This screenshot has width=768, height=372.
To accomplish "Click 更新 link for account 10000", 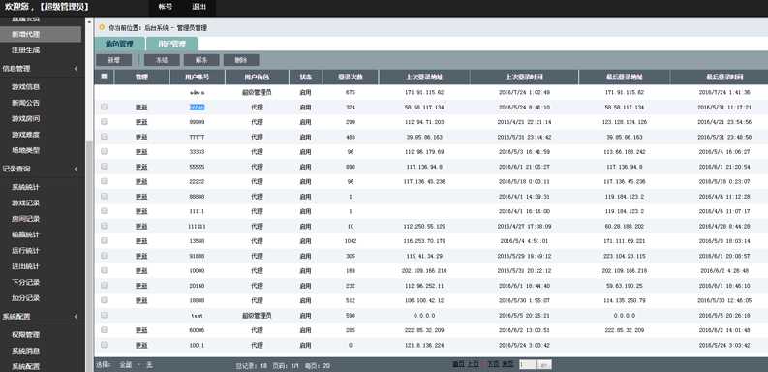I will pos(141,270).
